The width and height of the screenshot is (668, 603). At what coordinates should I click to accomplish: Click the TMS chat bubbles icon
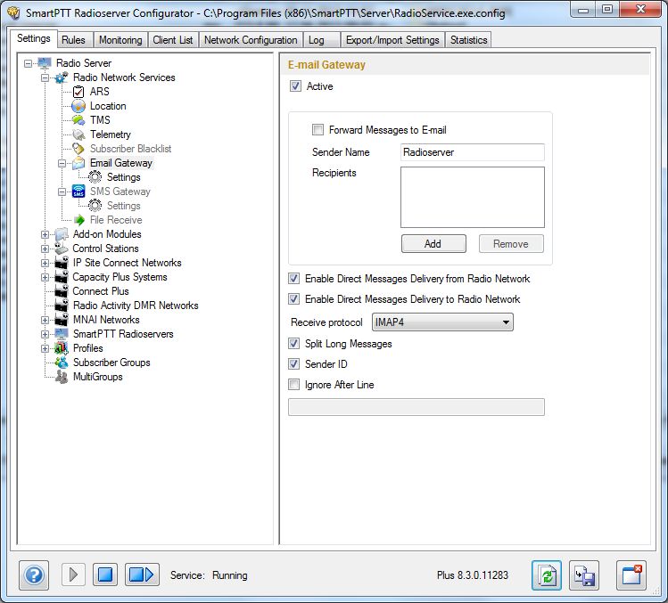(x=78, y=120)
